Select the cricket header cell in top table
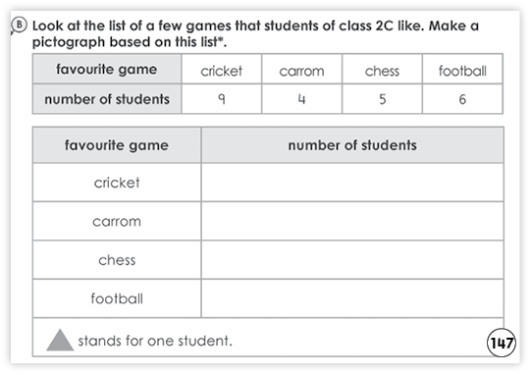The height and width of the screenshot is (374, 531). click(x=222, y=69)
